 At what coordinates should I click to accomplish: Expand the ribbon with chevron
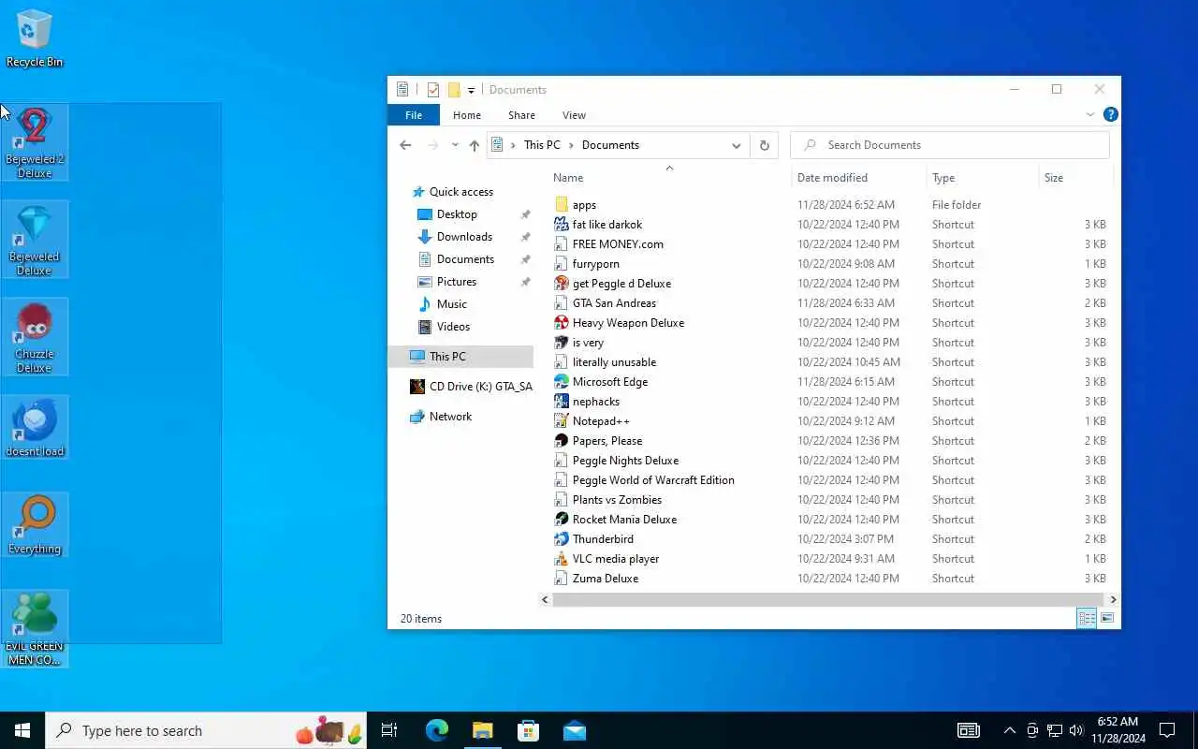[1090, 114]
